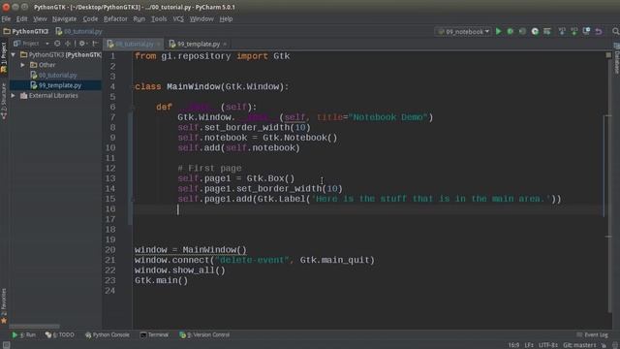This screenshot has width=620, height=349.
Task: Toggle the Favorites side panel tab
Action: pos(4,305)
